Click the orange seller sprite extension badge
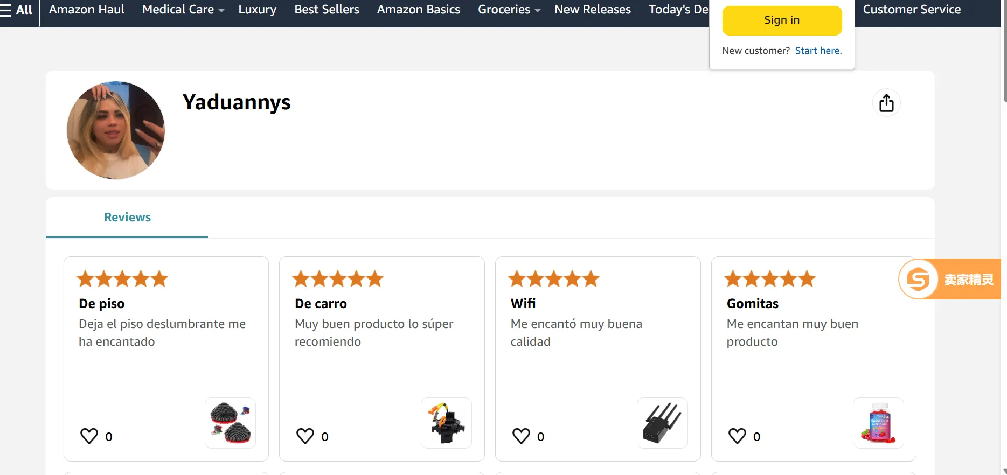The image size is (1007, 475). (x=949, y=279)
